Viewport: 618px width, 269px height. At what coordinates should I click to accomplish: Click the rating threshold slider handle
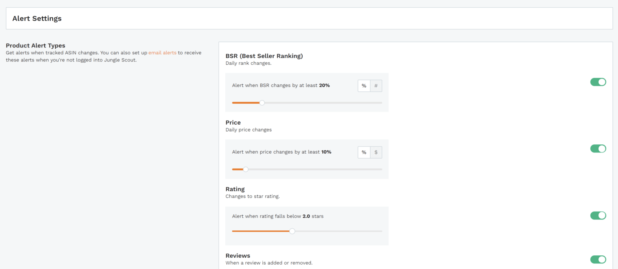[292, 231]
